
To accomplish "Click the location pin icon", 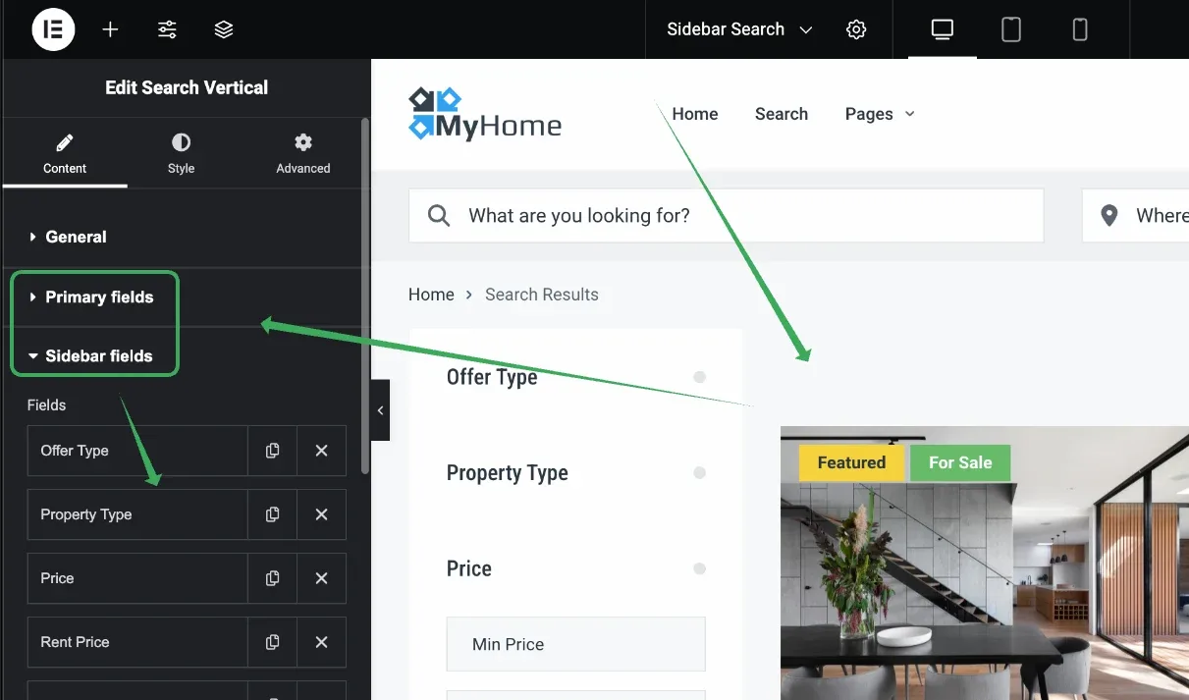I will pos(1109,216).
